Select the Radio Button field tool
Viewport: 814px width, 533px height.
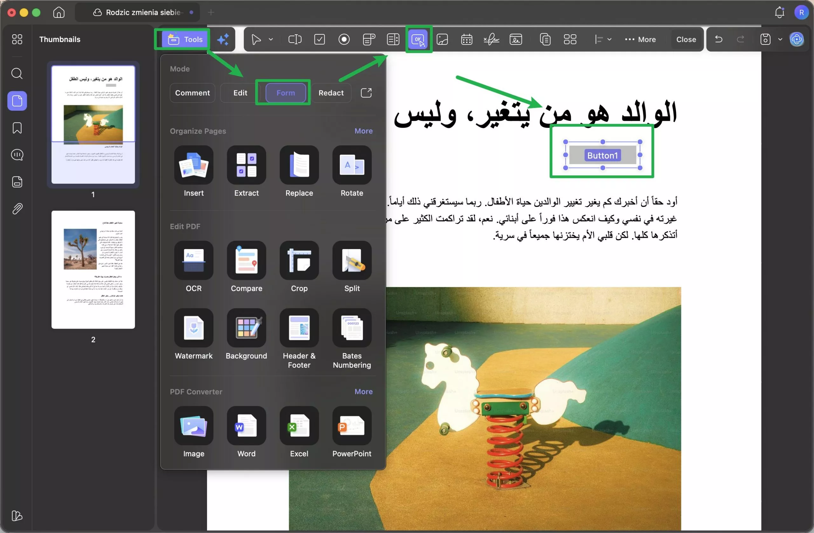click(x=344, y=39)
